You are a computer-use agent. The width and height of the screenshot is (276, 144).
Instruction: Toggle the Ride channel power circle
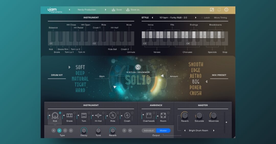(118, 113)
